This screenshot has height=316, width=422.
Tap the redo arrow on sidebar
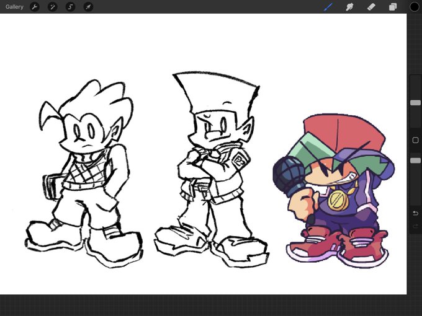(x=415, y=227)
